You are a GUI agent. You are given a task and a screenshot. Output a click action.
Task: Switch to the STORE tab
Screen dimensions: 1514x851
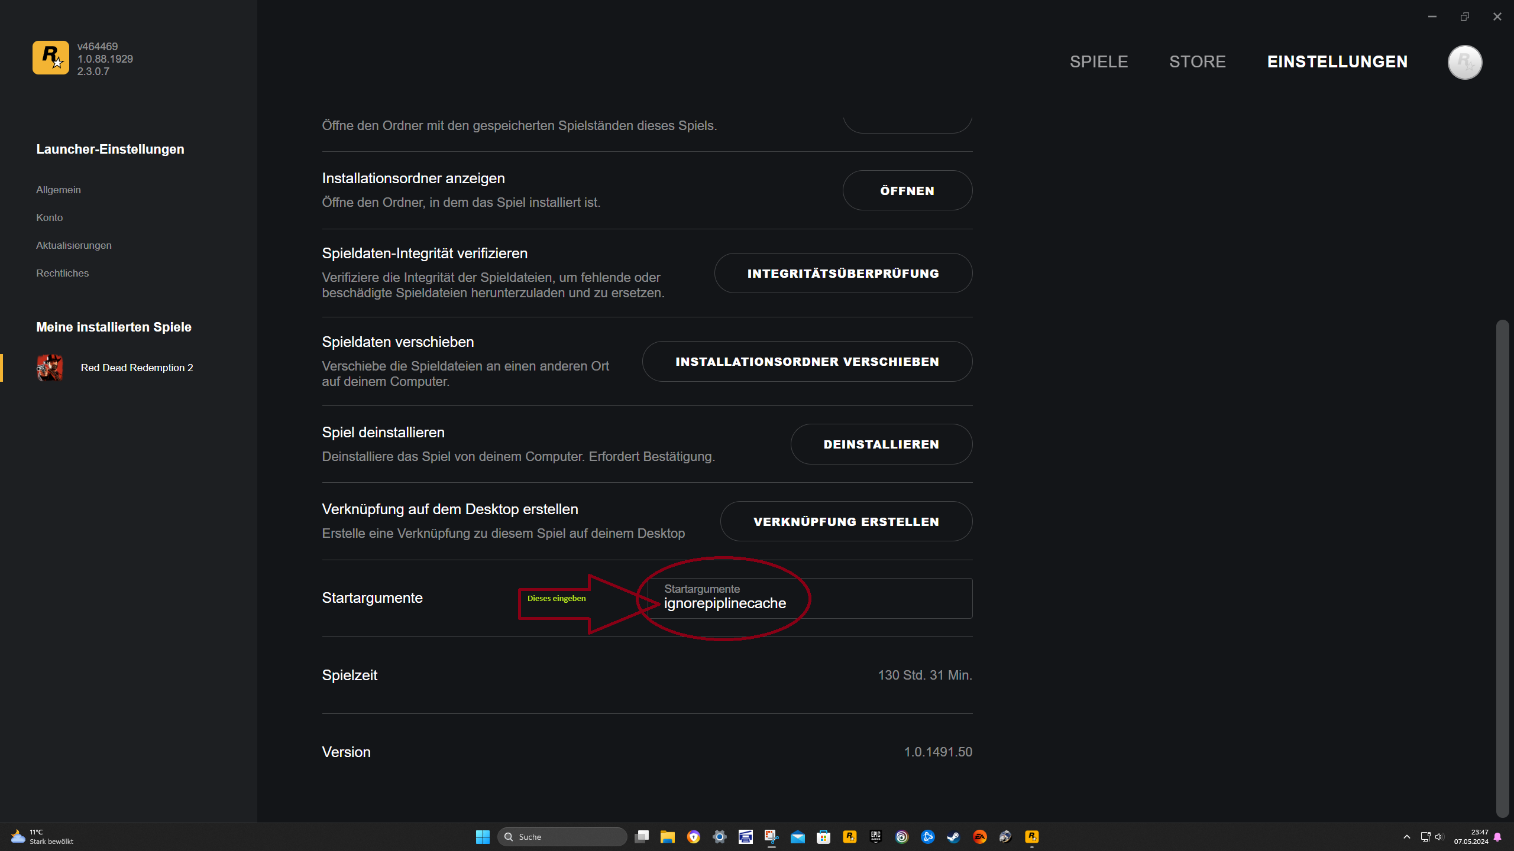click(1197, 62)
